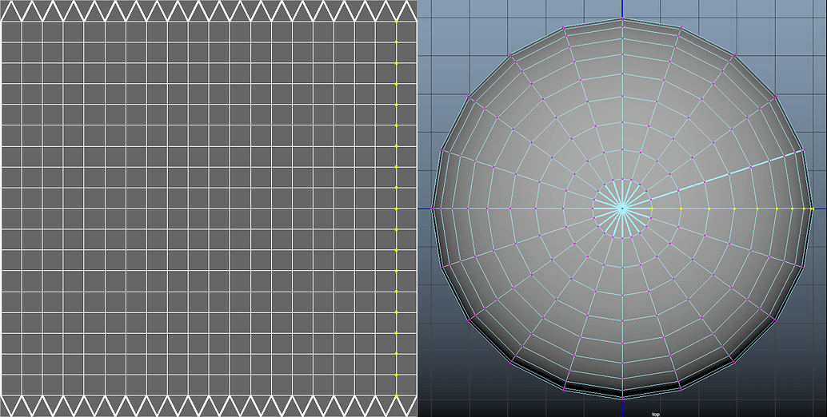Select the leftmost sphere vertex on horizontal axis
The image size is (827, 417).
coord(433,208)
